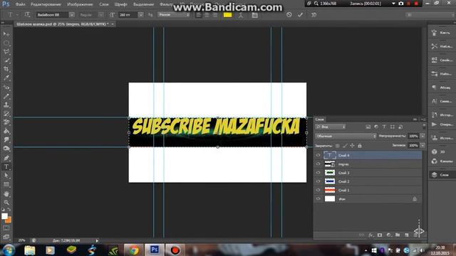The image size is (456, 256).
Task: Select the Elliptical Marquee tool
Action: (x=6, y=43)
